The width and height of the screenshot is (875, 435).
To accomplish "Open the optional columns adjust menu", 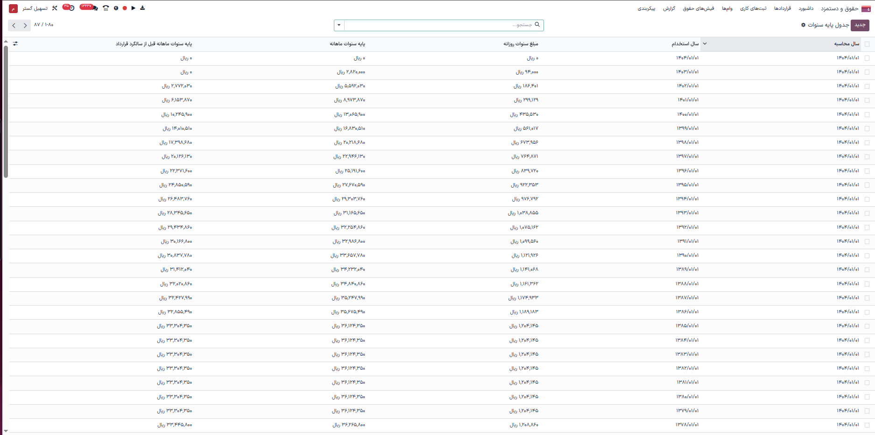I will click(x=15, y=44).
